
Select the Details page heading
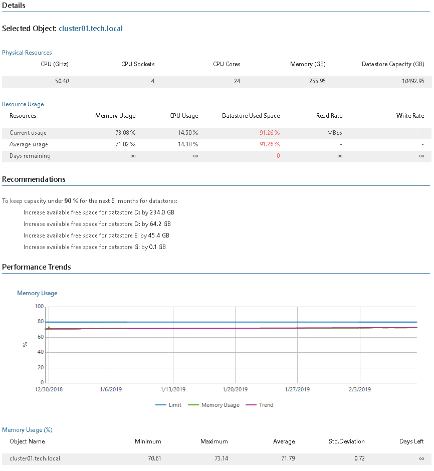[x=14, y=6]
